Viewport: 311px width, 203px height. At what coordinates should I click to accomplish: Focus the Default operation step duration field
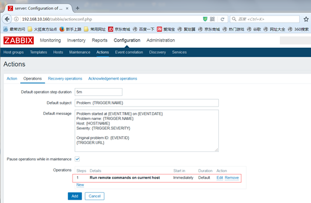click(98, 92)
